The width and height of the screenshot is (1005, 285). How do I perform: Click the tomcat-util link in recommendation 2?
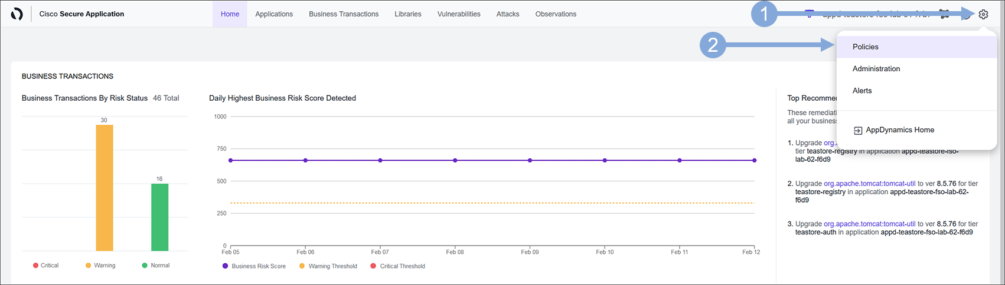(x=870, y=184)
